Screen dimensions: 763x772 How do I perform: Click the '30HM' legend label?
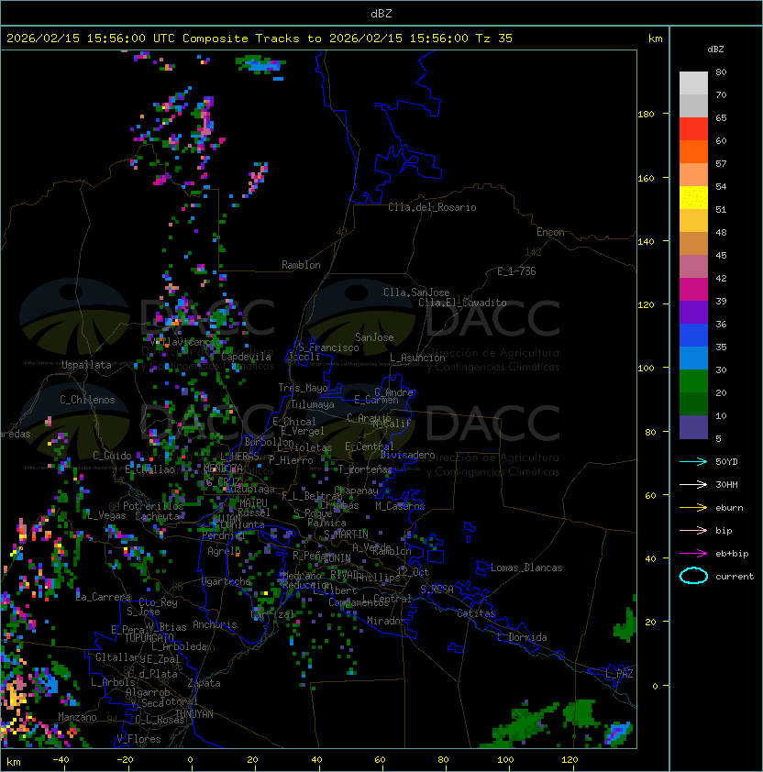tap(726, 484)
